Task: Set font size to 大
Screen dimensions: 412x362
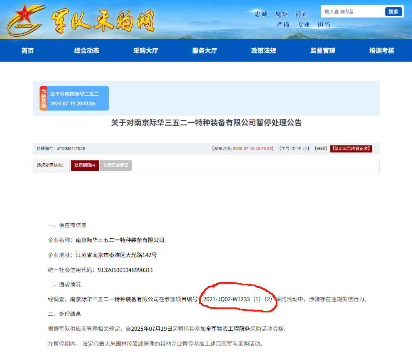Action: click(x=293, y=149)
